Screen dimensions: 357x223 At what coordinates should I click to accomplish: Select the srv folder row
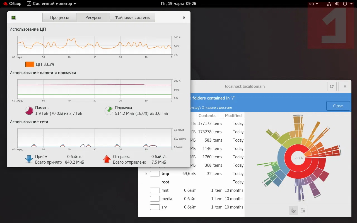[192, 207]
